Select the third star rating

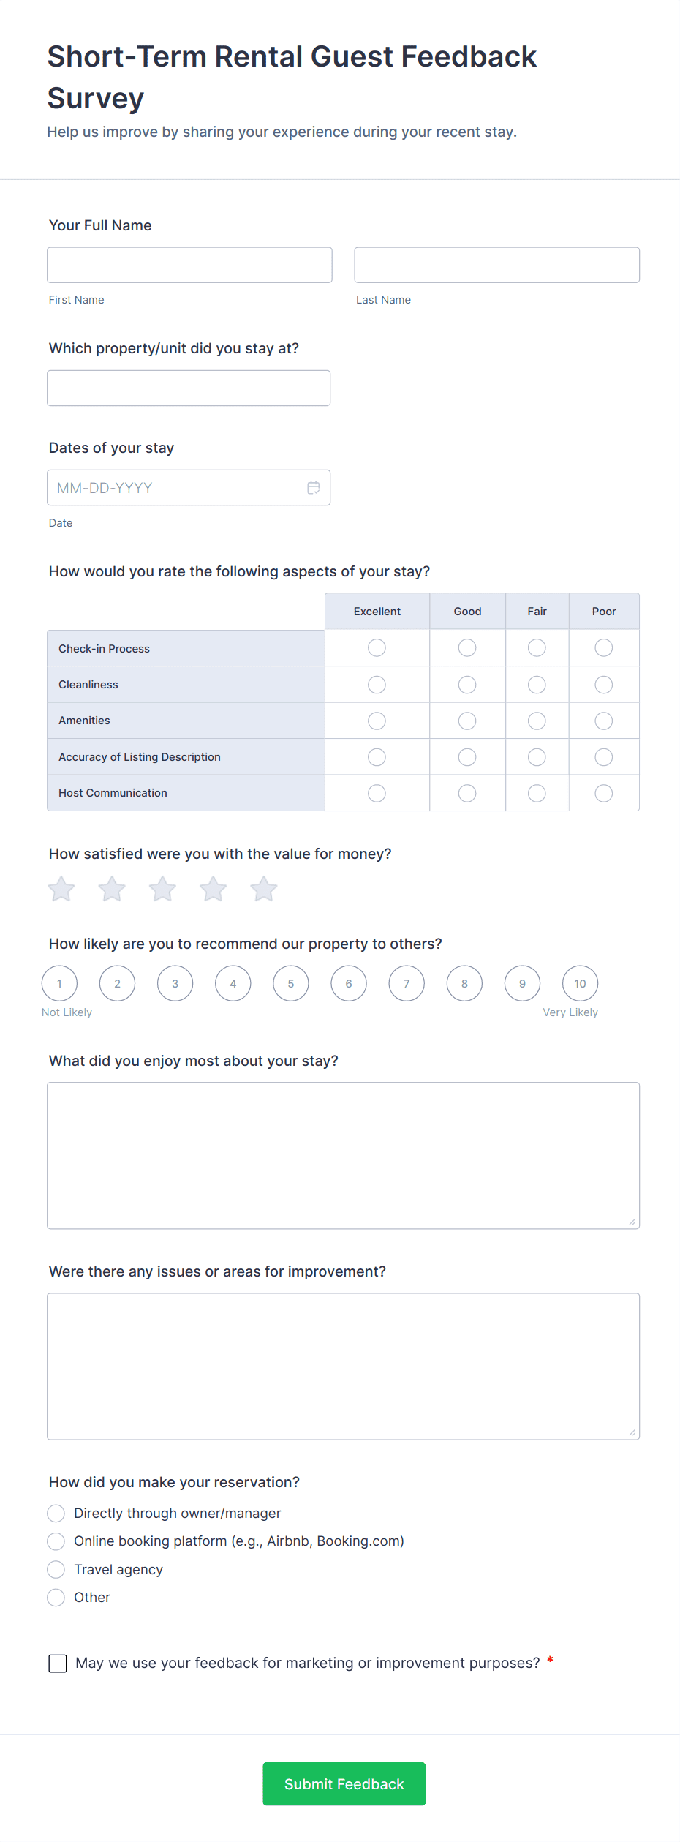162,888
